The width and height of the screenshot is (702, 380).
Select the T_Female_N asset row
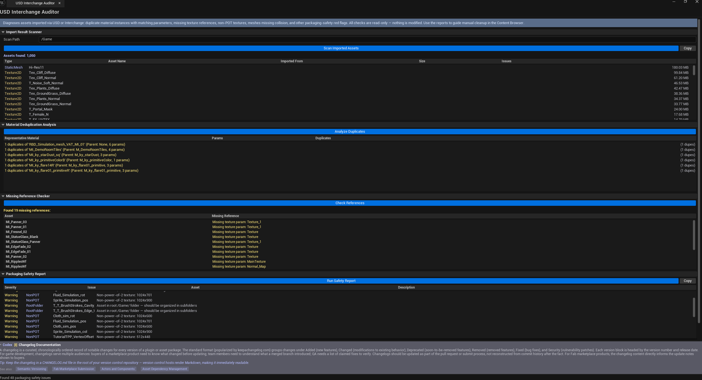pyautogui.click(x=347, y=115)
